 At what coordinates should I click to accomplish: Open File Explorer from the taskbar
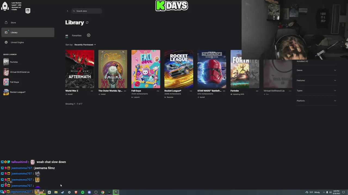pos(56,192)
